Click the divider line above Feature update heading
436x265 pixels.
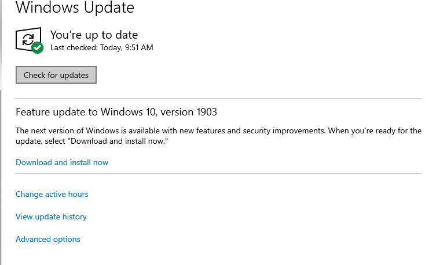[x=218, y=98]
